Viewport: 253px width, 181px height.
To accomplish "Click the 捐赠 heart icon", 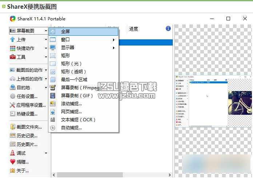I will (13, 162).
